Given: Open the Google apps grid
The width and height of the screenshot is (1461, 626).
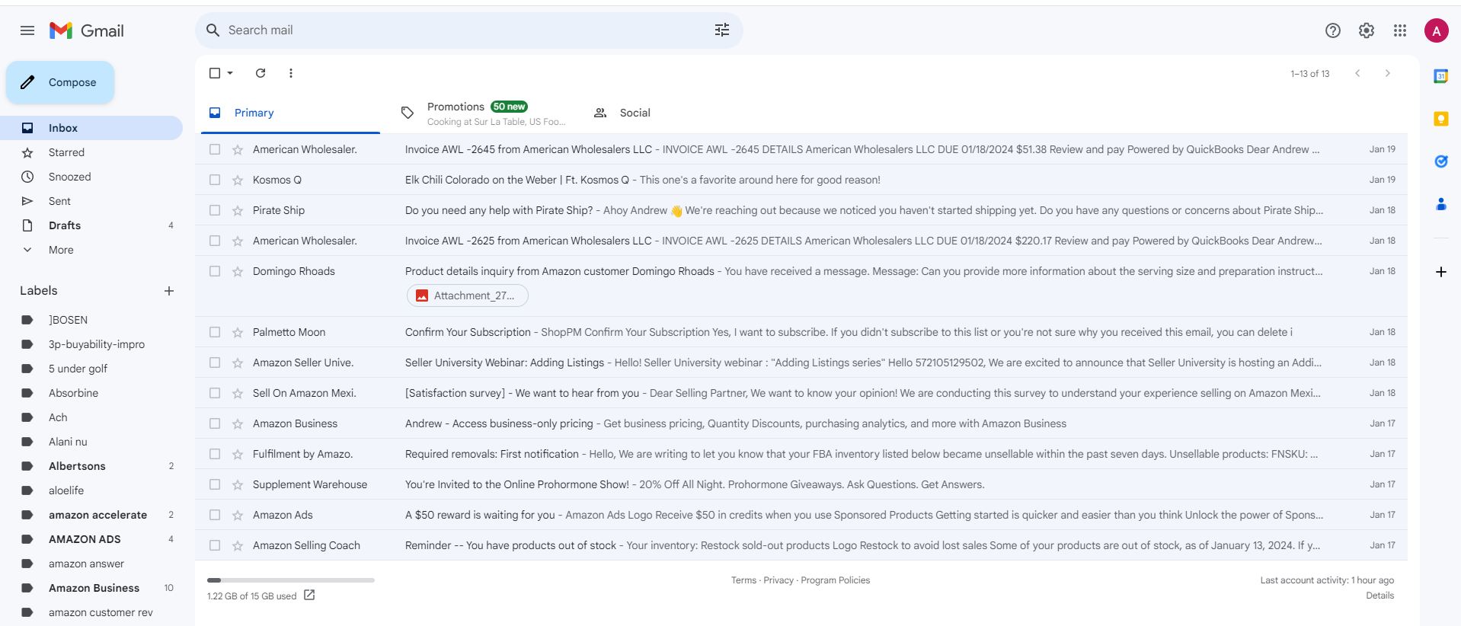Looking at the screenshot, I should coord(1400,30).
